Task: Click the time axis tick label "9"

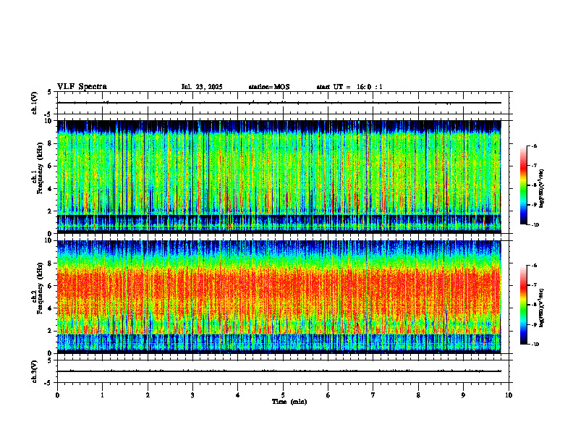Action: tap(463, 395)
